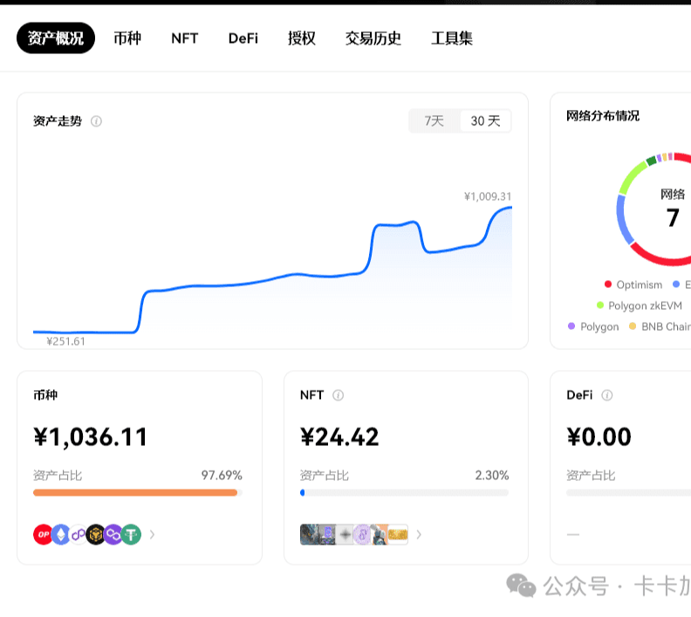Click the gray DeFi asset share bar
The image size is (691, 617).
628,493
